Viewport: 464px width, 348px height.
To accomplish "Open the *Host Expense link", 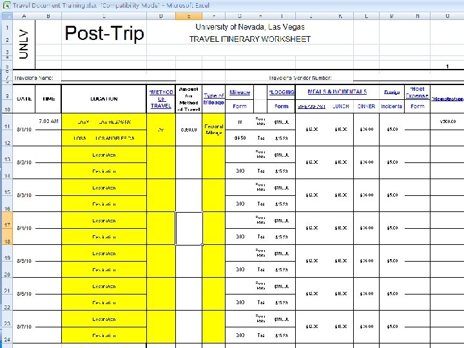I will tap(417, 92).
